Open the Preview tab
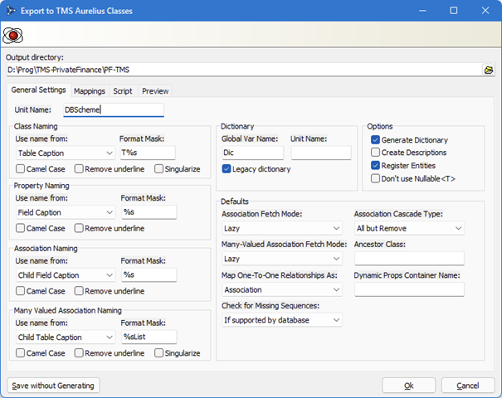 pyautogui.click(x=155, y=91)
